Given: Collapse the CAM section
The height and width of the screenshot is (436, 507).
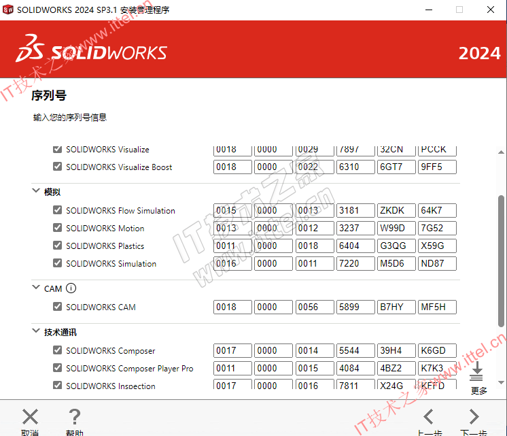Looking at the screenshot, I should [x=36, y=288].
